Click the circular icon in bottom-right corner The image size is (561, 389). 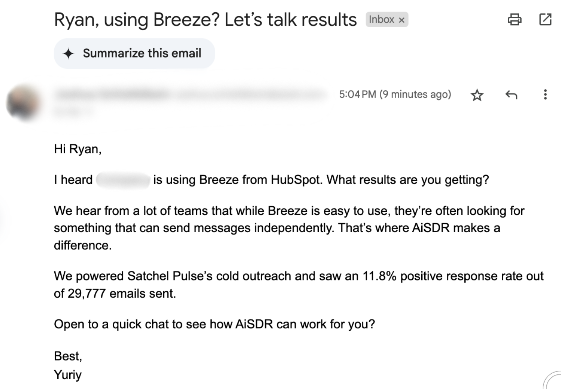pyautogui.click(x=553, y=381)
